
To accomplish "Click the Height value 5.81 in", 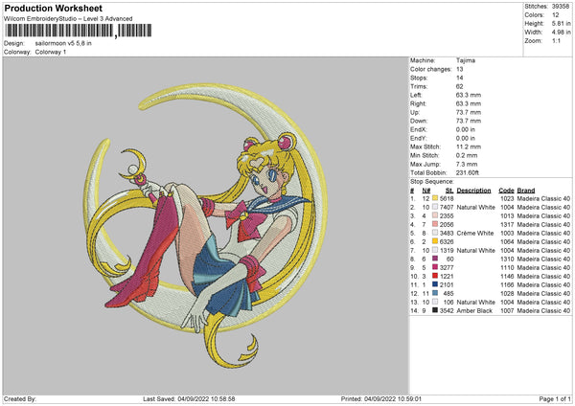I will 561,23.
